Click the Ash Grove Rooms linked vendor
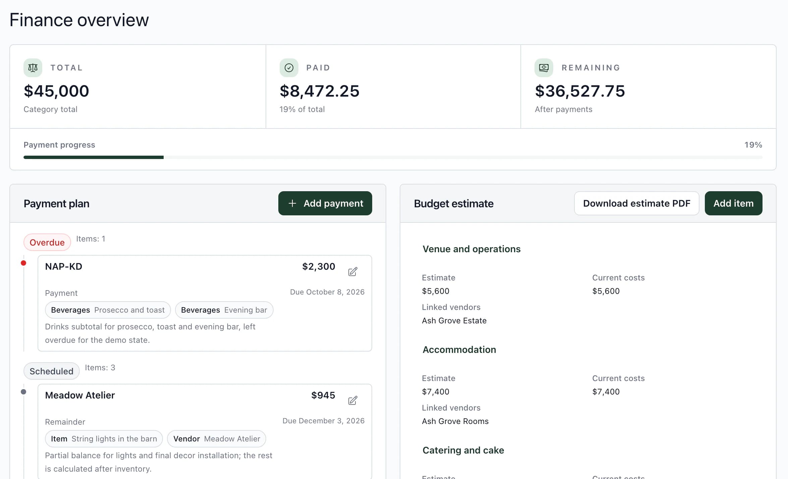 point(455,421)
